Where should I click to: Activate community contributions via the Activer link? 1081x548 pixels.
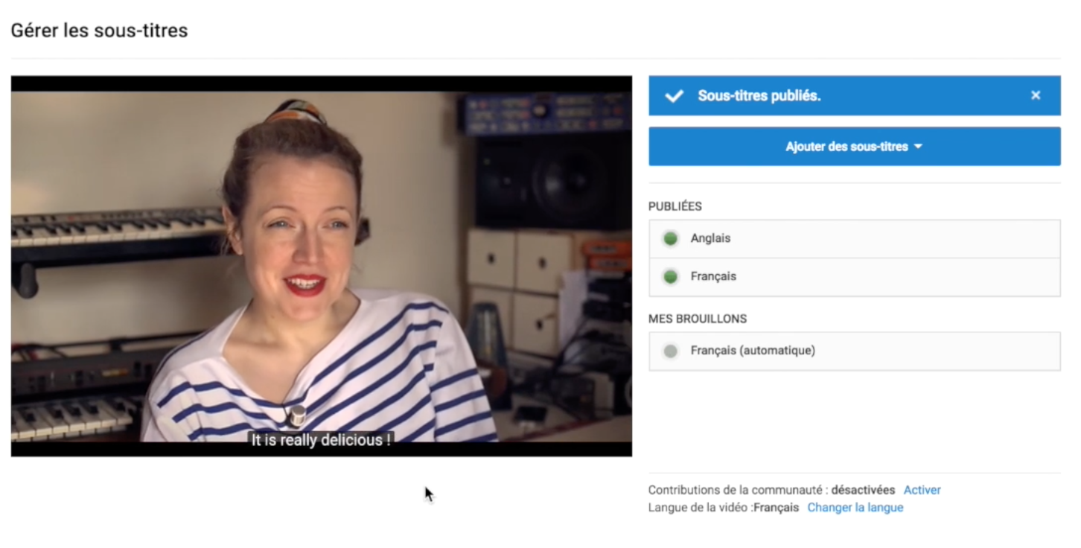[922, 490]
